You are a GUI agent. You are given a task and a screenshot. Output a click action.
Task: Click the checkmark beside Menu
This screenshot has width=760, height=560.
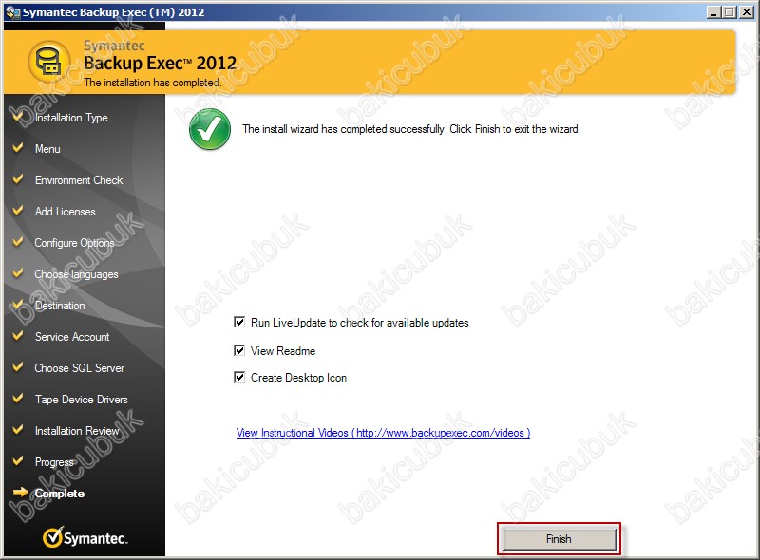tap(18, 147)
